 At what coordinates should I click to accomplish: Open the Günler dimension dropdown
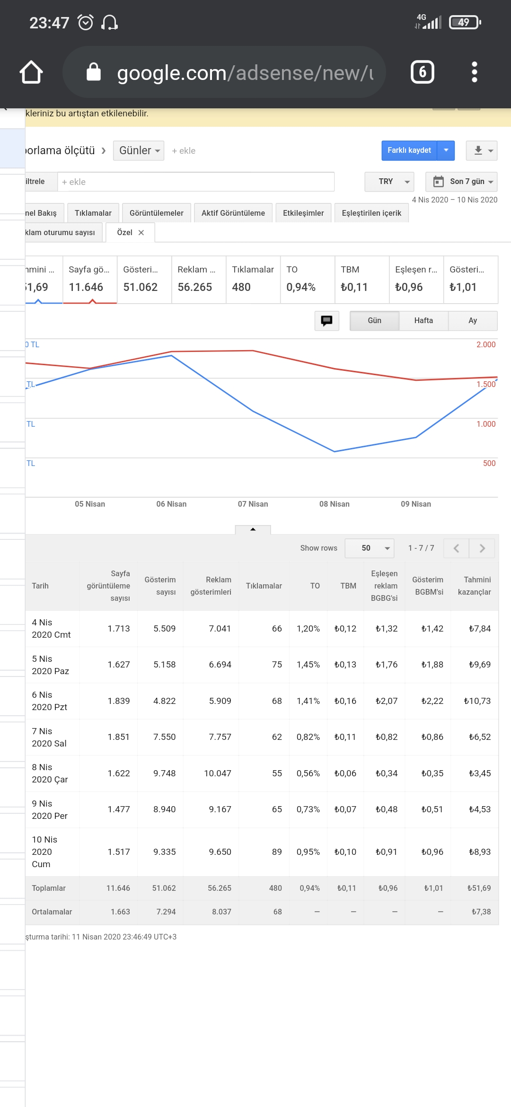[x=139, y=150]
